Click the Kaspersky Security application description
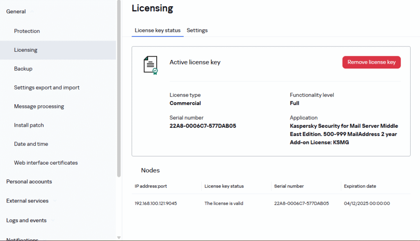420x241 pixels. click(344, 134)
